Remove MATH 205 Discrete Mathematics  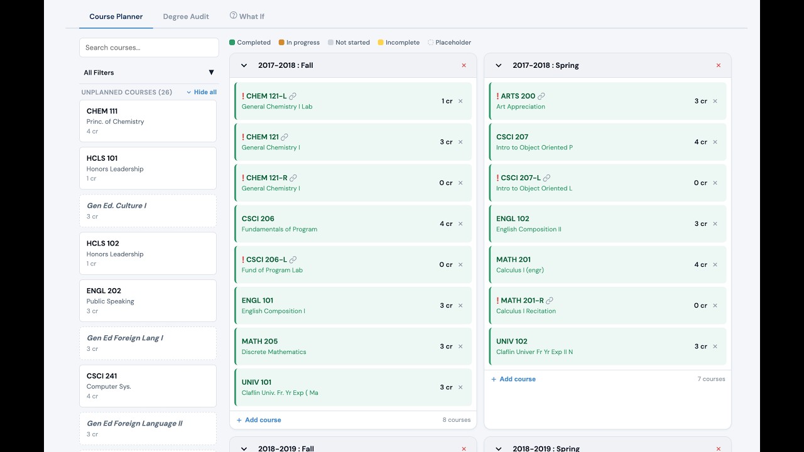coord(460,347)
